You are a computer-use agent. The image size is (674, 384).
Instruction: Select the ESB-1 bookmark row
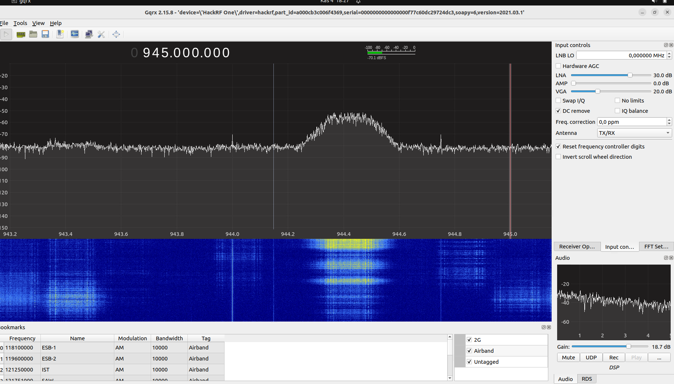(x=112, y=347)
